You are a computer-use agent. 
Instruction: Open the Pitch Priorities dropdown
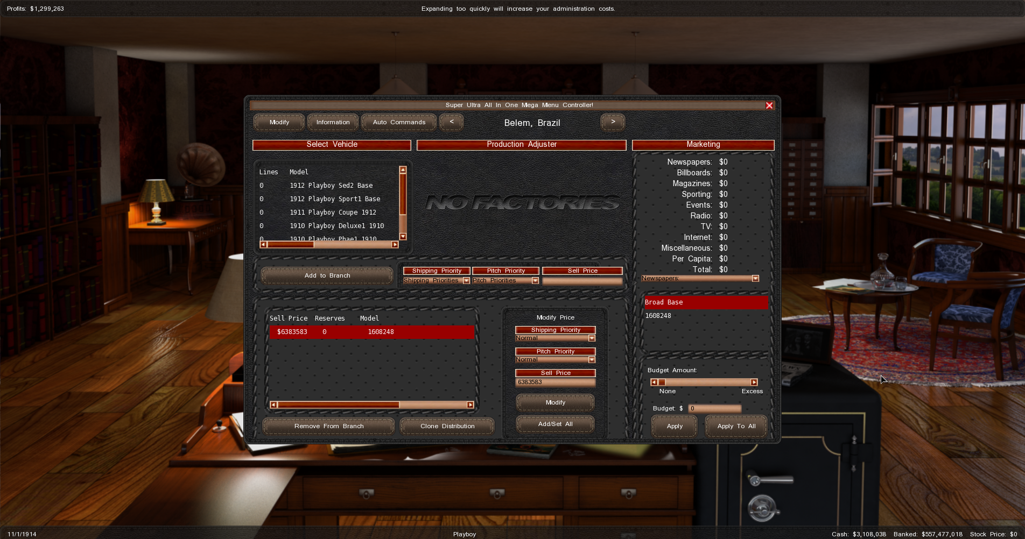pos(535,281)
